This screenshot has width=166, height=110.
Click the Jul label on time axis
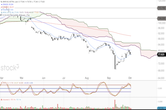(x=64, y=78)
